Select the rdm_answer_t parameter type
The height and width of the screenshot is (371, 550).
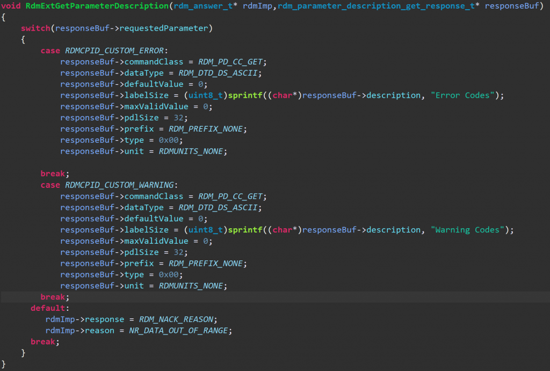pos(204,6)
